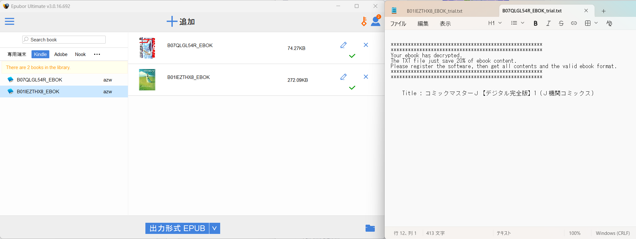This screenshot has height=239, width=636.
Task: Select B07QLGL54R_EBOK in the library list
Action: pos(64,80)
